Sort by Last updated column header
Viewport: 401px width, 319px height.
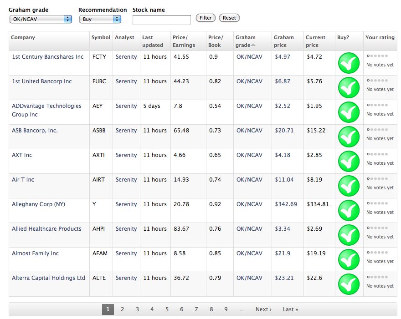coord(153,41)
